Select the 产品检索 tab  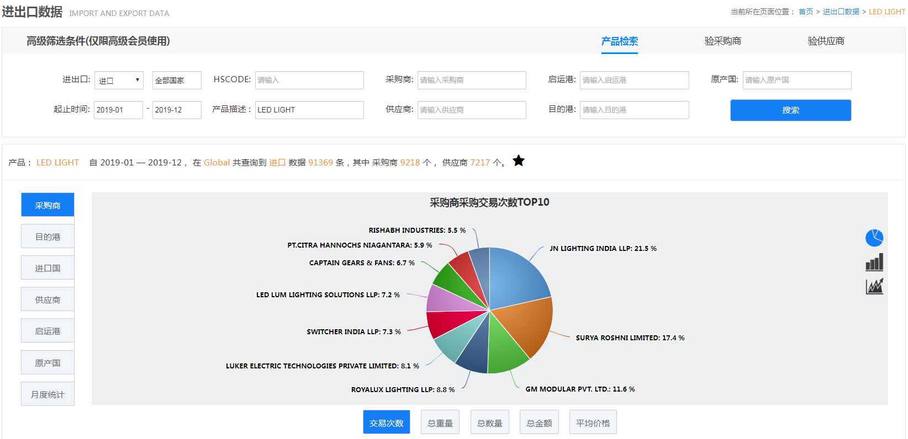pyautogui.click(x=619, y=41)
